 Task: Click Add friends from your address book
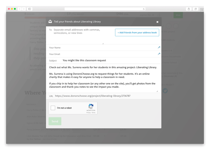(137, 33)
